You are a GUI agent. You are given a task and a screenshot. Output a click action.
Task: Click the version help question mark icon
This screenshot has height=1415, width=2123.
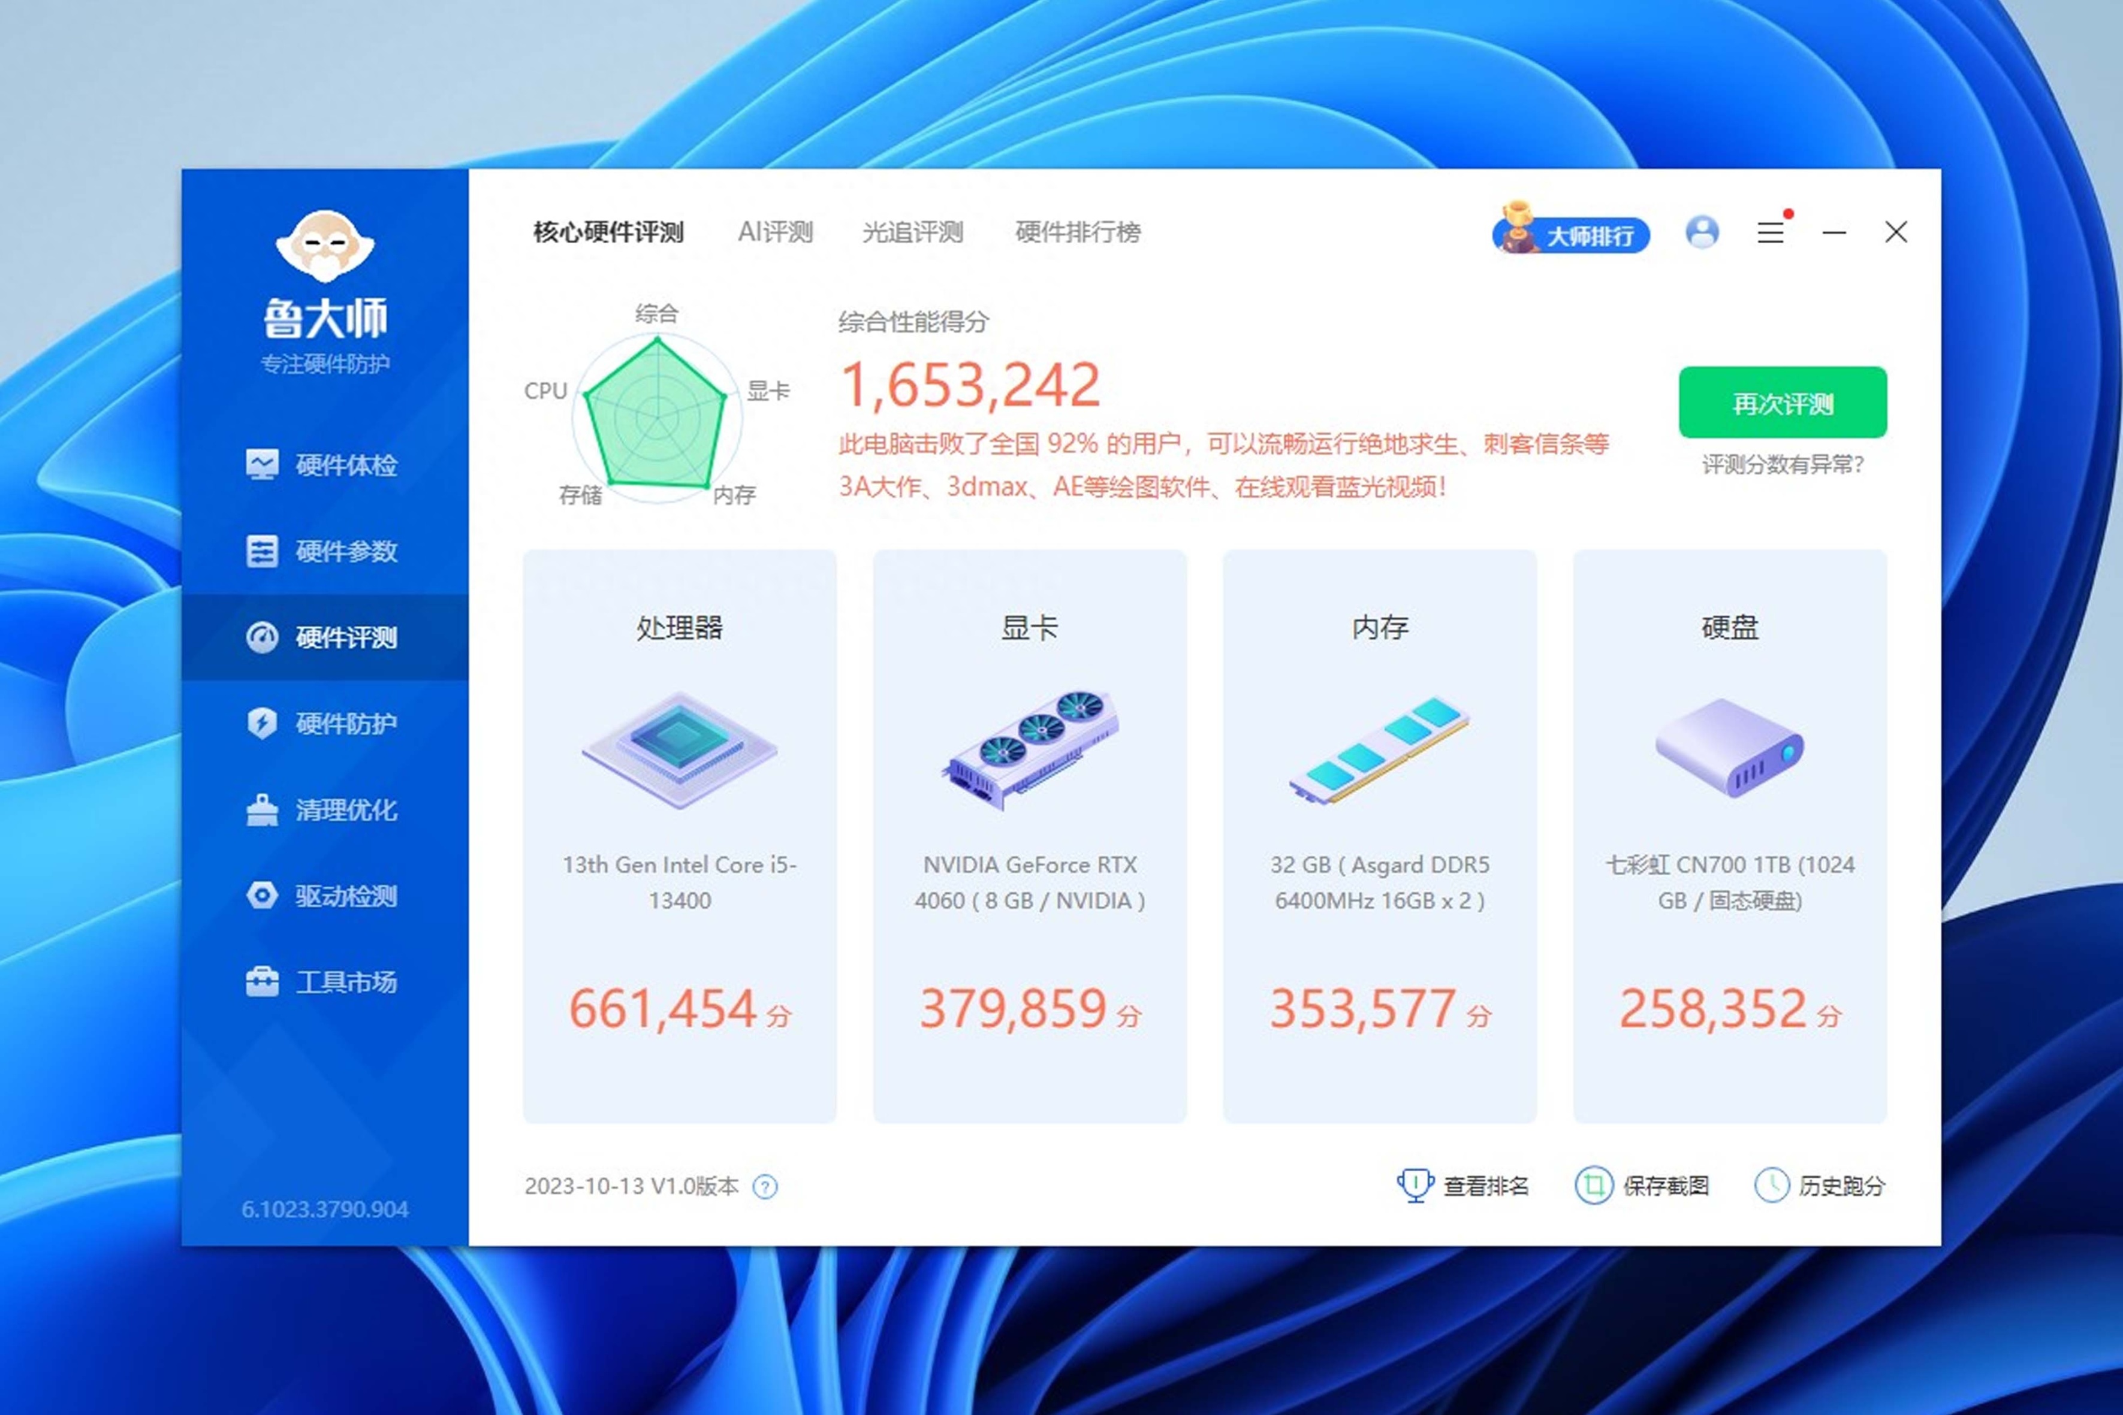pyautogui.click(x=765, y=1186)
